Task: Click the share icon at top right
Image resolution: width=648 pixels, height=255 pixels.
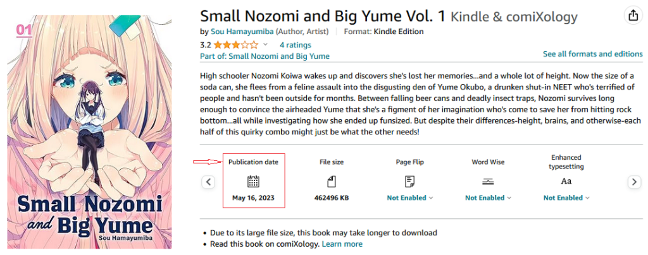Action: pyautogui.click(x=632, y=16)
